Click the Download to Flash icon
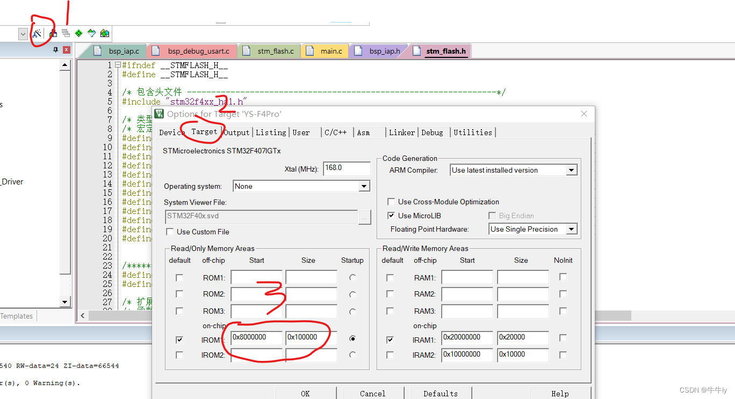735x399 pixels. pos(53,33)
